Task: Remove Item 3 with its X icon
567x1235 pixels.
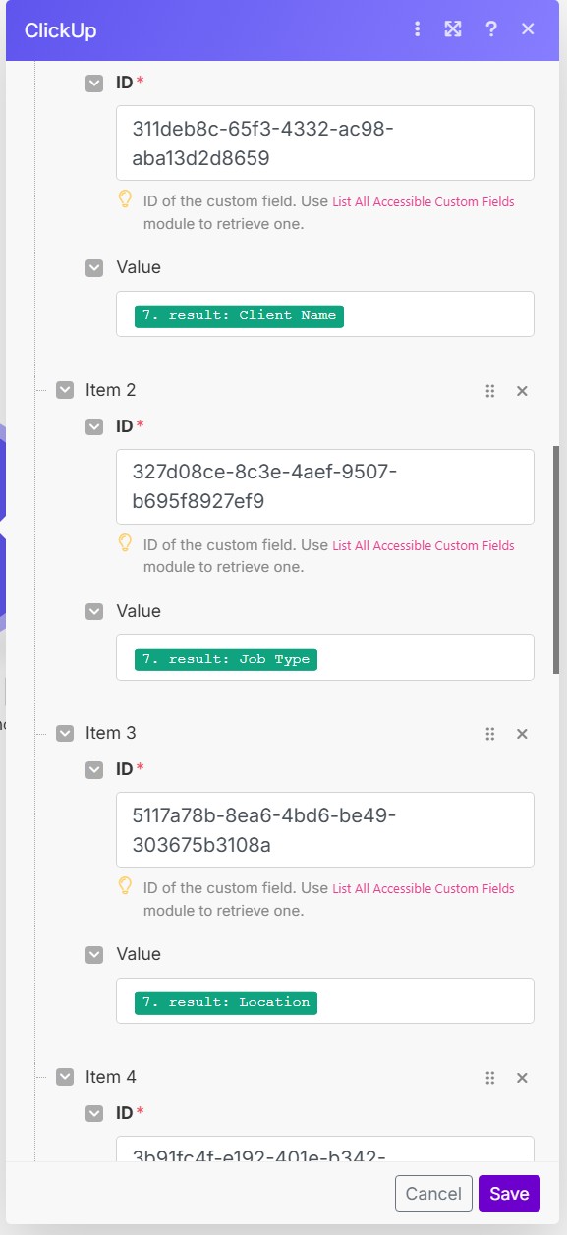Action: (523, 734)
